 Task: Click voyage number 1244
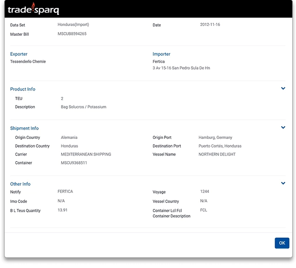point(204,191)
